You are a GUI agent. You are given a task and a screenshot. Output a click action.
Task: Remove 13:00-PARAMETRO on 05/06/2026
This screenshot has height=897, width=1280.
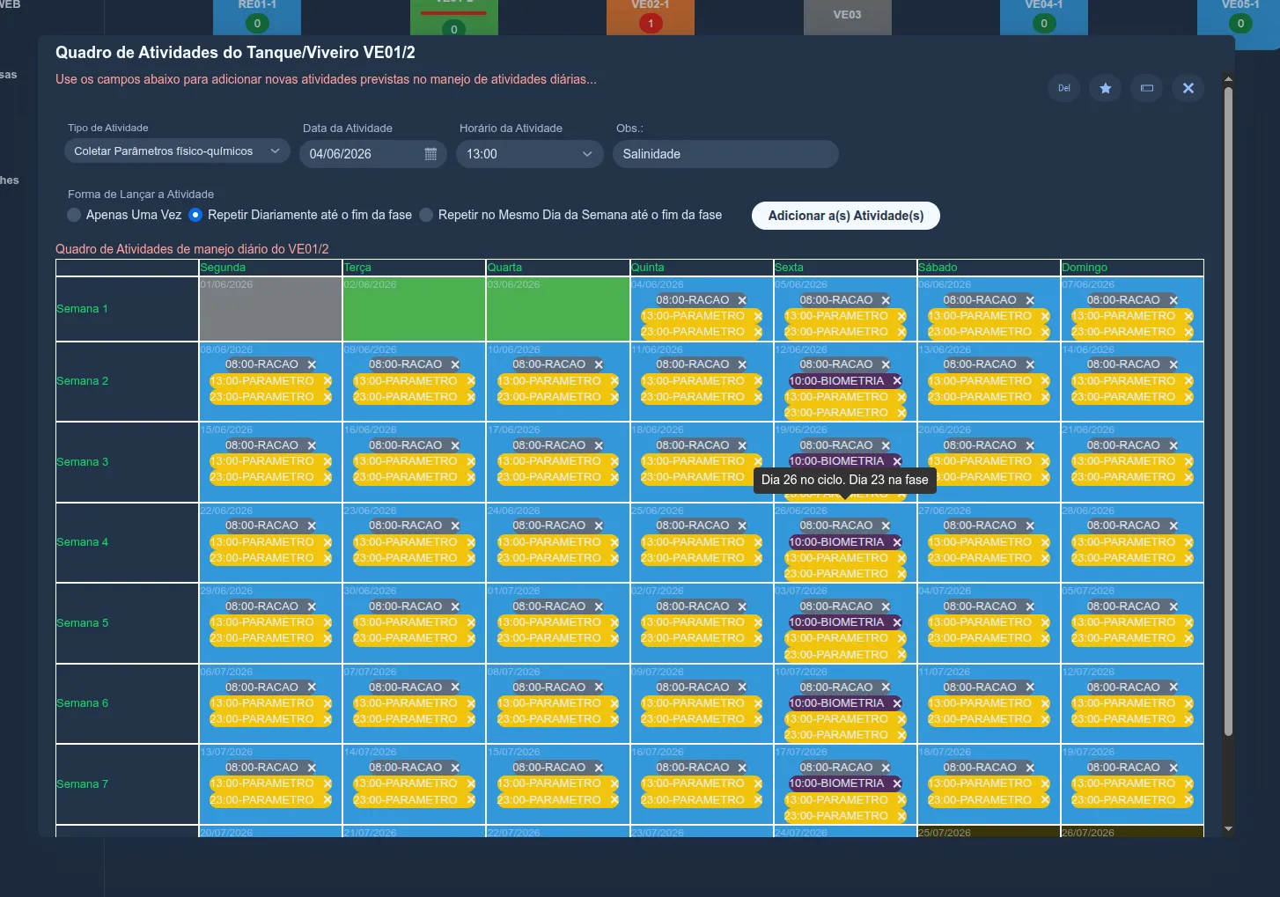pos(901,316)
